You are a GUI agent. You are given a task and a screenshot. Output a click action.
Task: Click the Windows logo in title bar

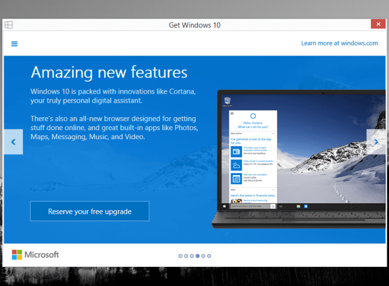click(x=8, y=25)
